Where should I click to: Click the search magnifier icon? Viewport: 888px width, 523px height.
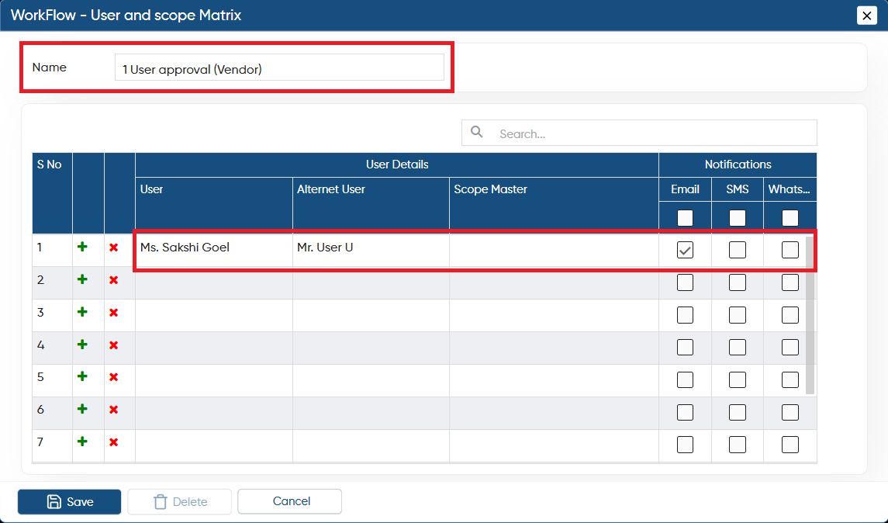477,132
